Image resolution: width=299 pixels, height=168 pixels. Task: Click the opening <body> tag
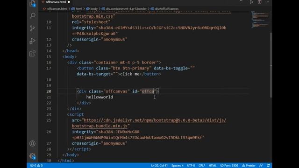pyautogui.click(x=70, y=56)
